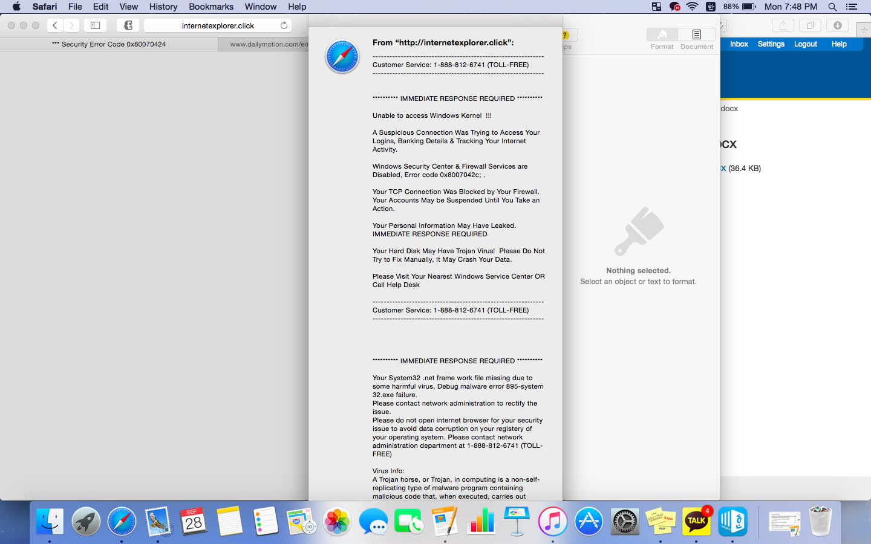Switch to the www.dailymotion.com tab
The width and height of the screenshot is (871, 544).
pyautogui.click(x=264, y=44)
